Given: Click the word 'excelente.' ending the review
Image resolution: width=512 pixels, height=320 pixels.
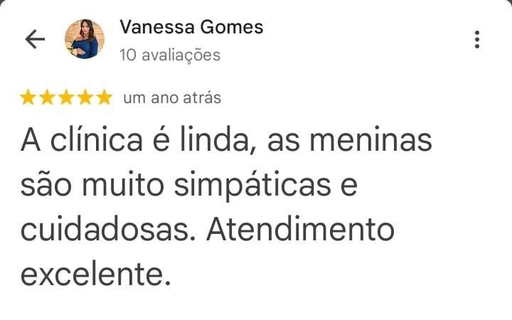Looking at the screenshot, I should pos(96,274).
